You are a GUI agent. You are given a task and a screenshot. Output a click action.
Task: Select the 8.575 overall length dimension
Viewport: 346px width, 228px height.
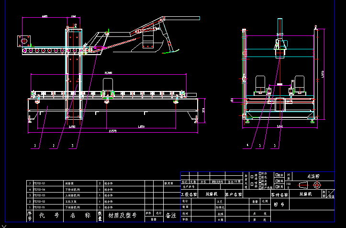112,131
